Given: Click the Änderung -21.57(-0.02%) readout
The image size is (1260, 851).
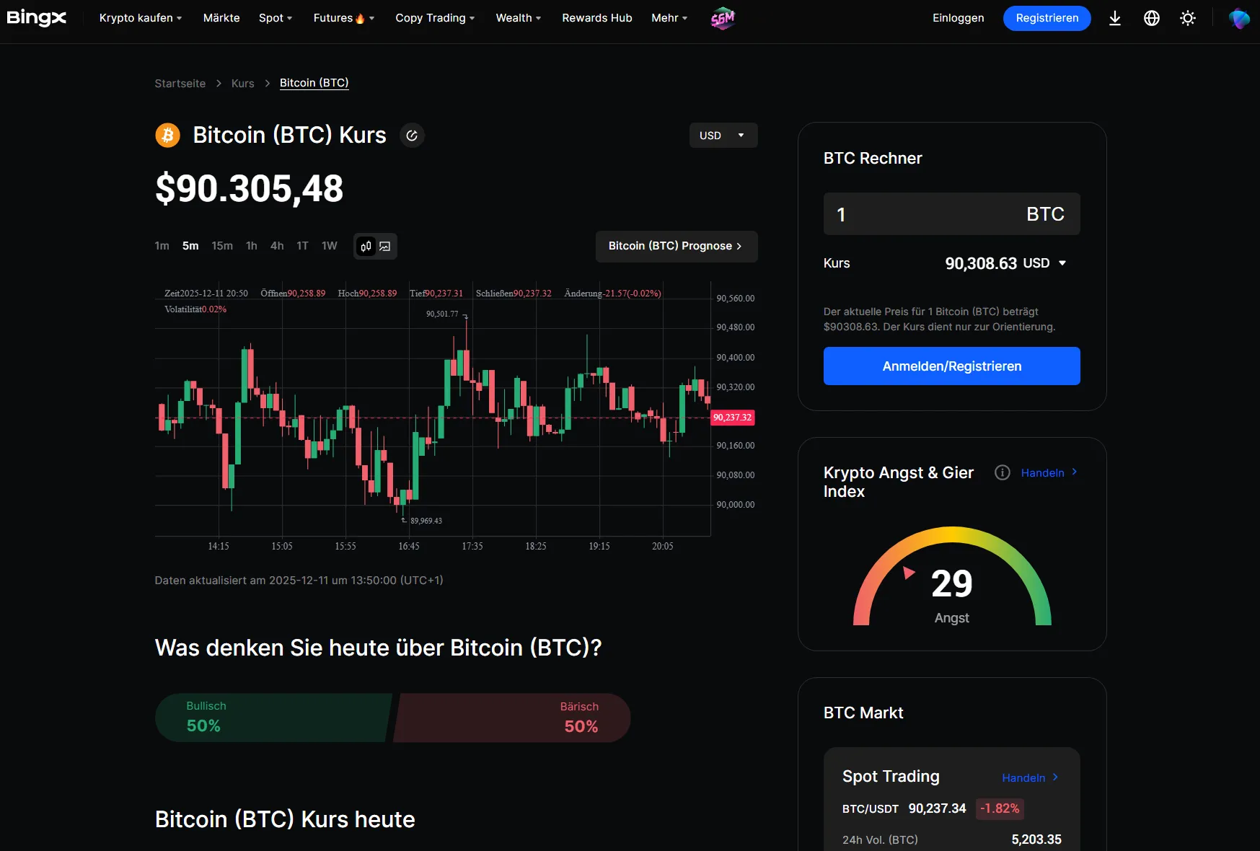Looking at the screenshot, I should pos(612,294).
